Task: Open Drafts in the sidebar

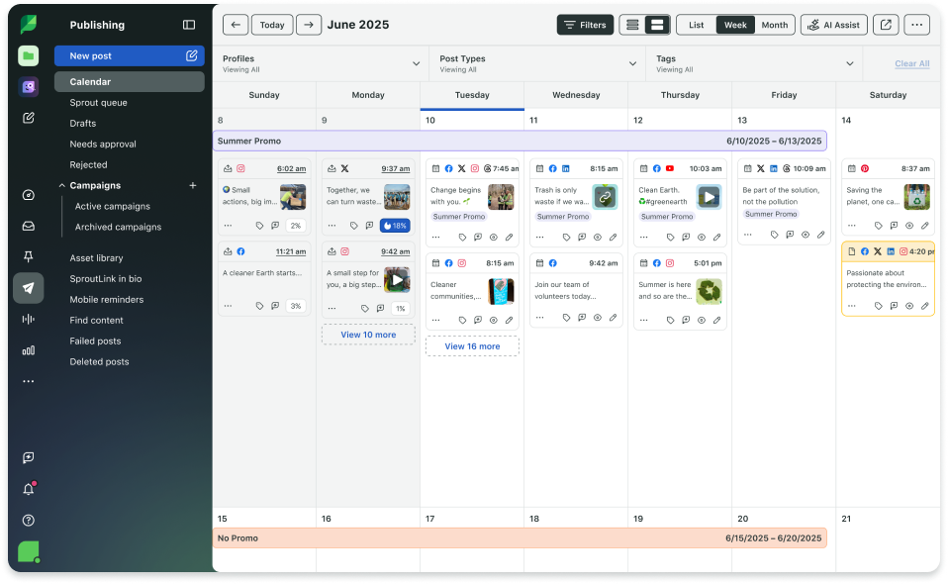Action: pyautogui.click(x=83, y=124)
